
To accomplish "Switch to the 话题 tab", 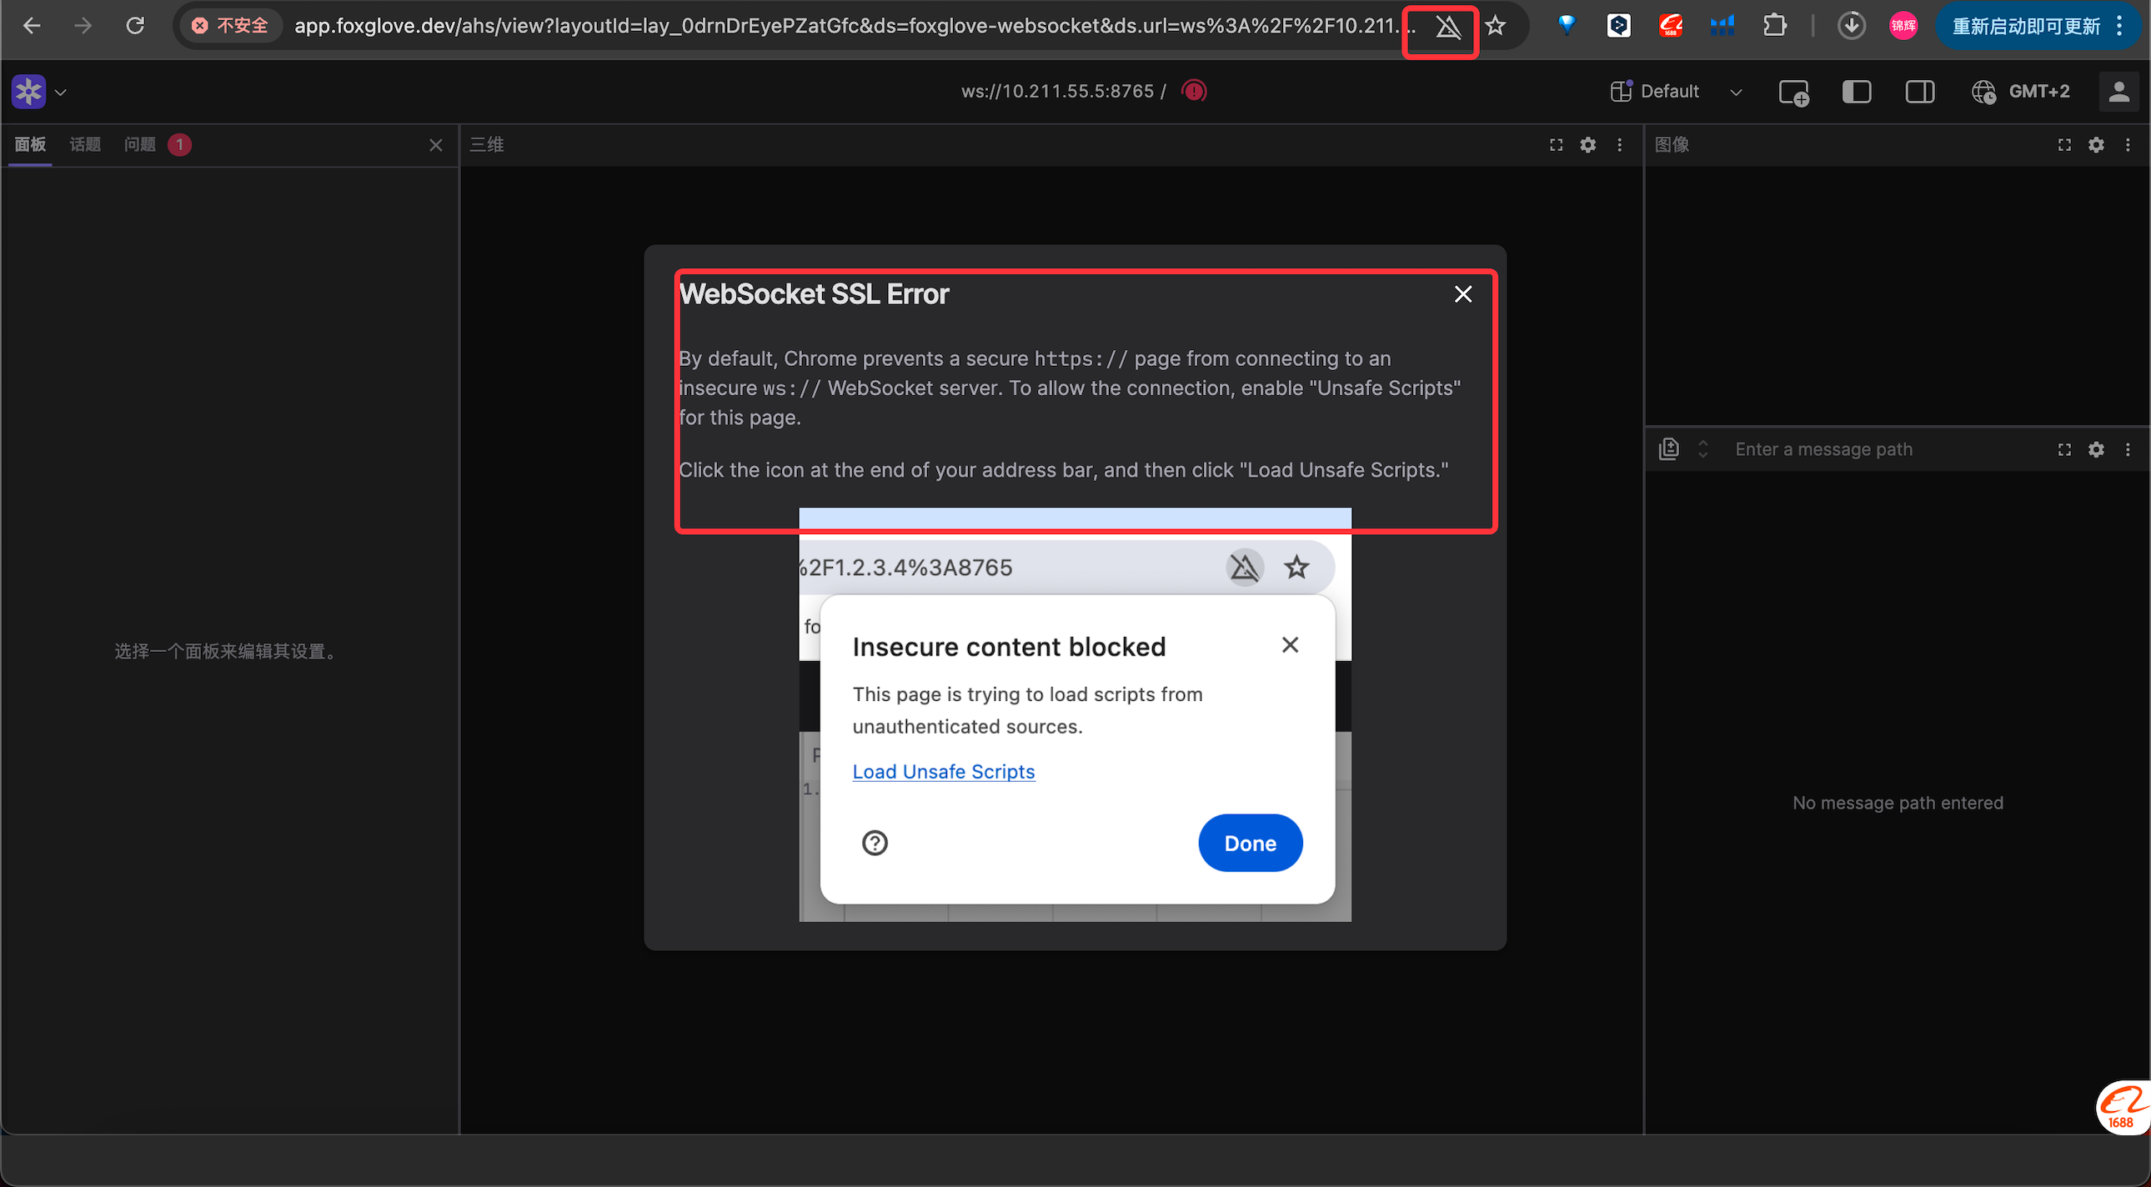I will [84, 145].
